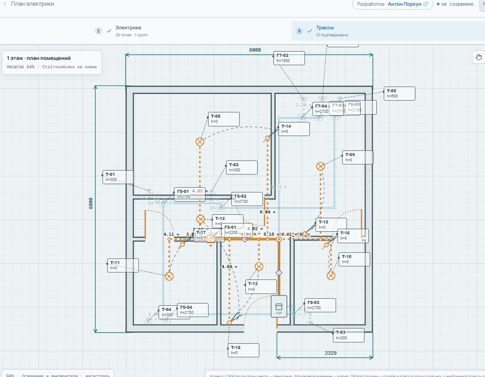This screenshot has height=377, width=485.
Task: Select point label T-16
Action: pos(353,236)
